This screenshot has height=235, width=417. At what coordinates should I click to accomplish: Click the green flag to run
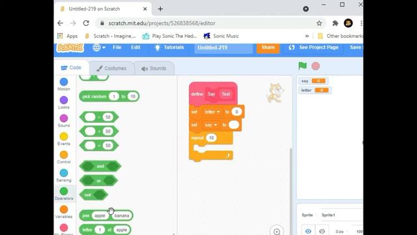(302, 66)
